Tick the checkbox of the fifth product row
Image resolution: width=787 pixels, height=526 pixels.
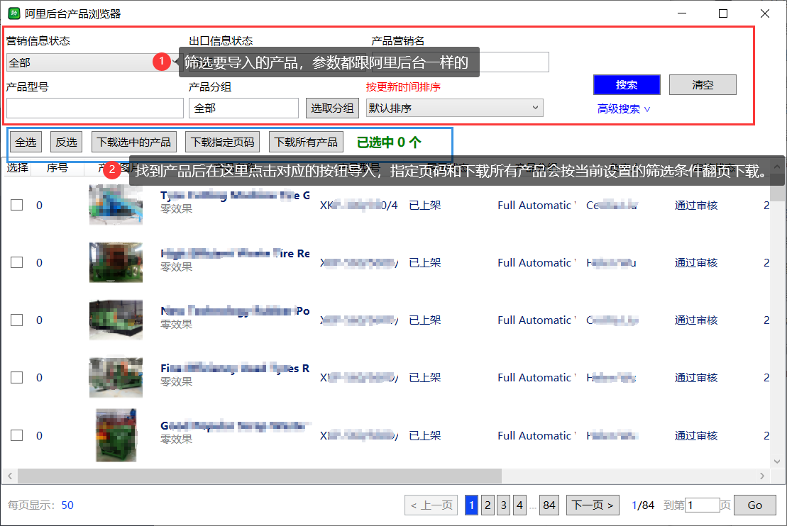[x=16, y=435]
